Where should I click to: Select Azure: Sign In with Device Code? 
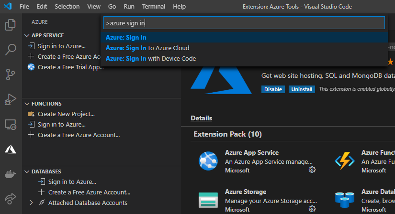(151, 59)
